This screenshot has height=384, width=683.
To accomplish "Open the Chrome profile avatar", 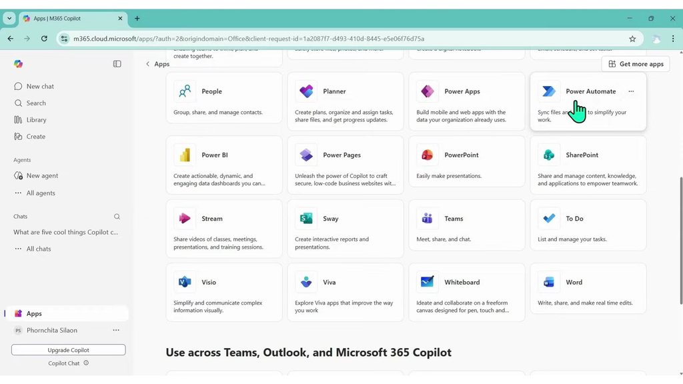I will click(656, 39).
